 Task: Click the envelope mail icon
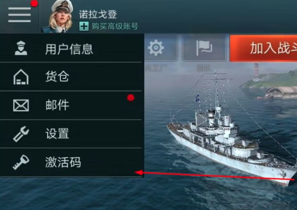coord(21,105)
